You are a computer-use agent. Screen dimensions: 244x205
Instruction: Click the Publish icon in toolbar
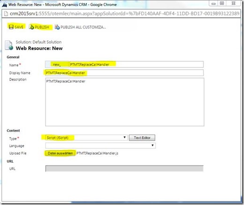(31, 27)
